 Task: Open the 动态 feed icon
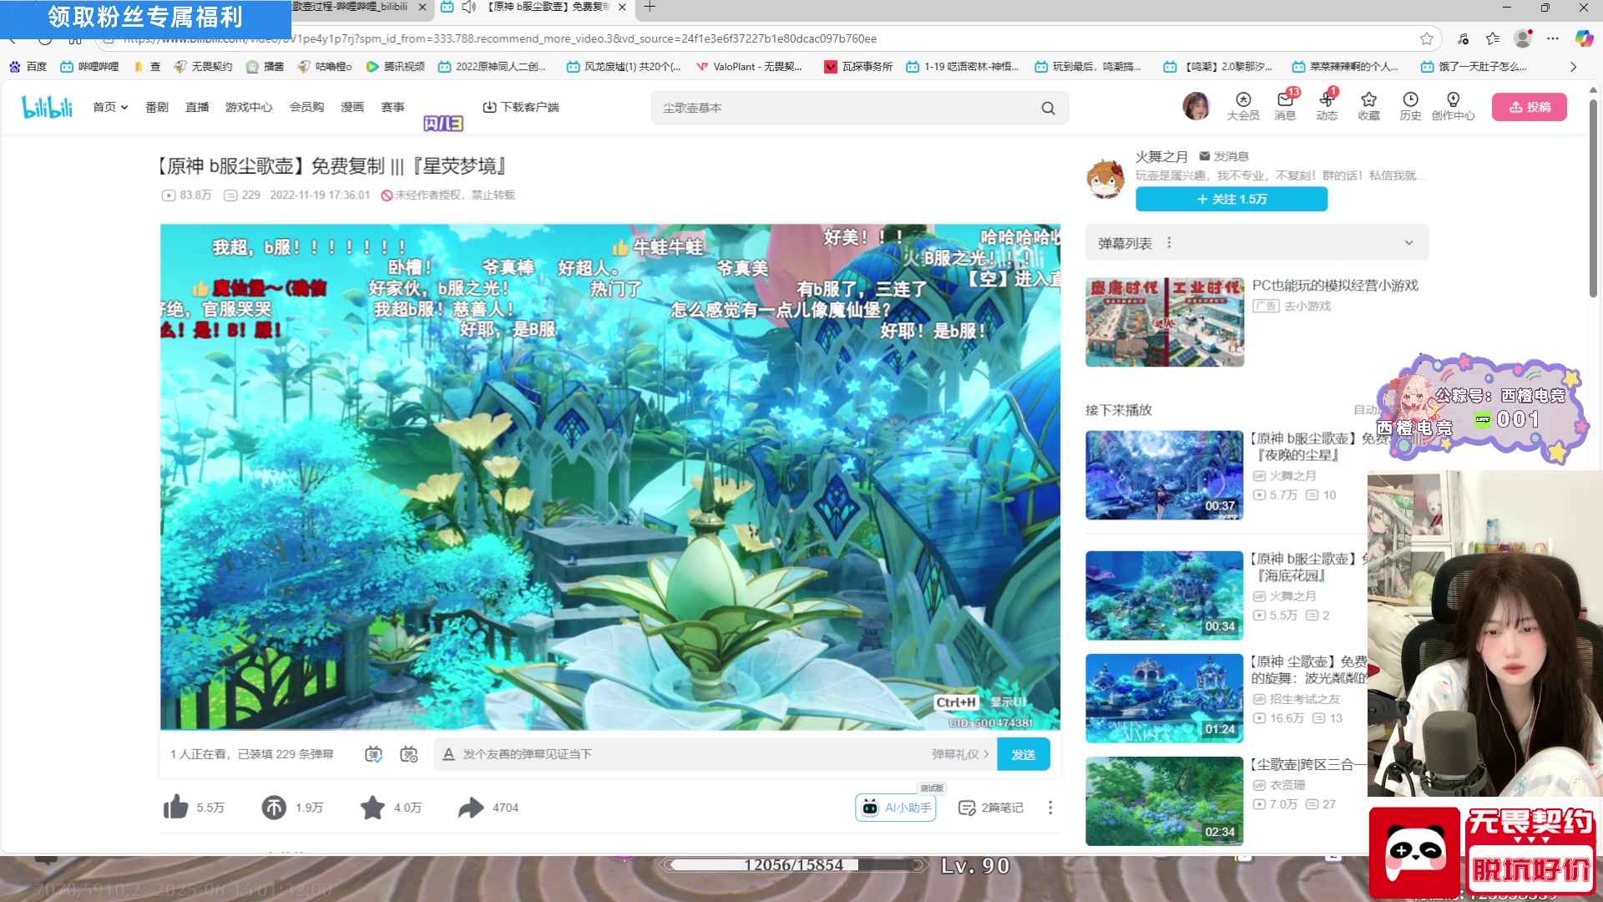[x=1327, y=106]
